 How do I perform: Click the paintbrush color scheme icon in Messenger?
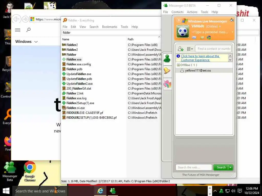point(232,20)
